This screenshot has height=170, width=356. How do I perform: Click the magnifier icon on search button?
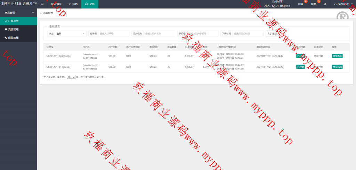coord(269,34)
